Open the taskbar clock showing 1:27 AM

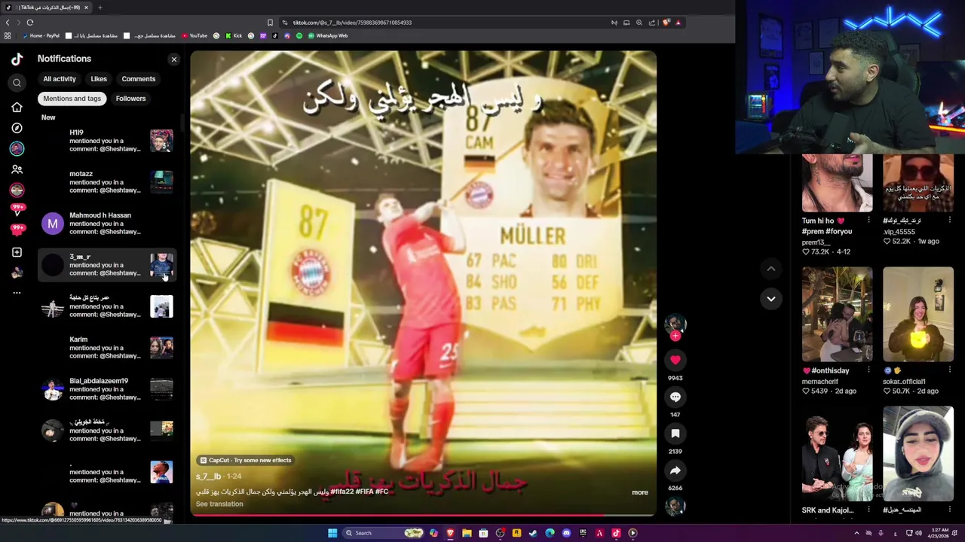click(938, 533)
